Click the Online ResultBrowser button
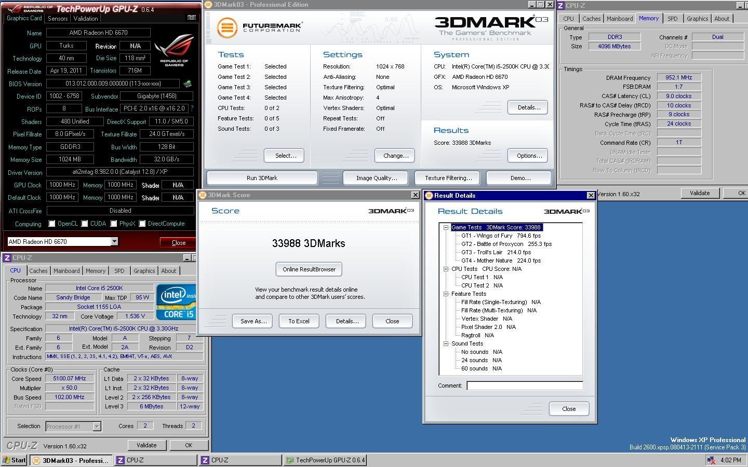This screenshot has height=467, width=748. click(309, 269)
